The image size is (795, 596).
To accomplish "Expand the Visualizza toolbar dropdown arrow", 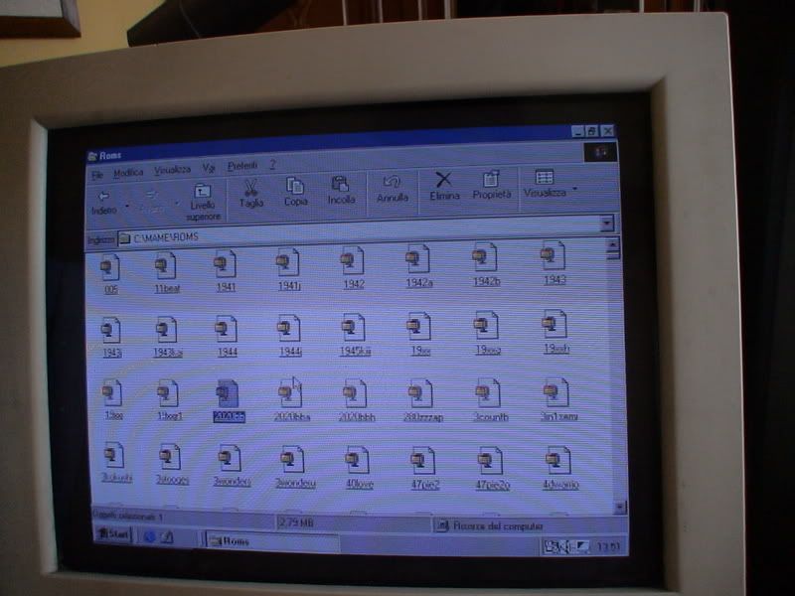I will [575, 189].
